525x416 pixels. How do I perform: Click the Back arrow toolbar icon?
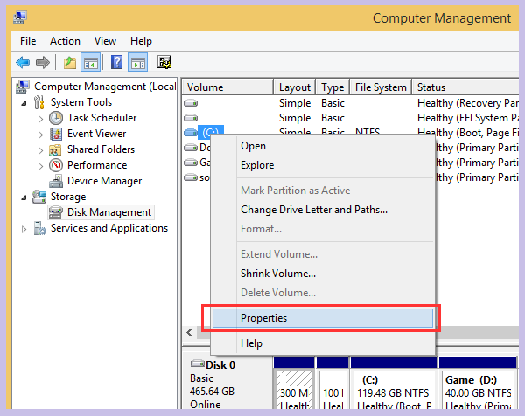23,63
